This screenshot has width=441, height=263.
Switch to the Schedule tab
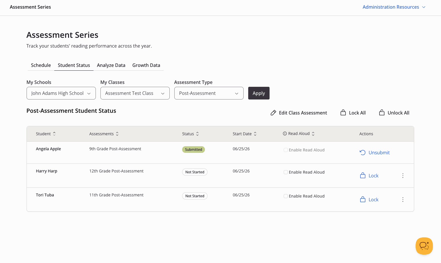pos(41,65)
